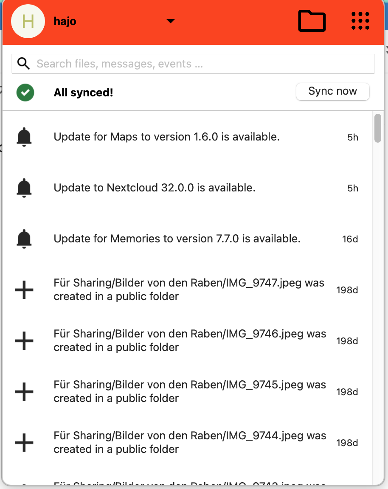Click the green All synced checkmark icon
Viewport: 388px width, 489px height.
pyautogui.click(x=25, y=93)
